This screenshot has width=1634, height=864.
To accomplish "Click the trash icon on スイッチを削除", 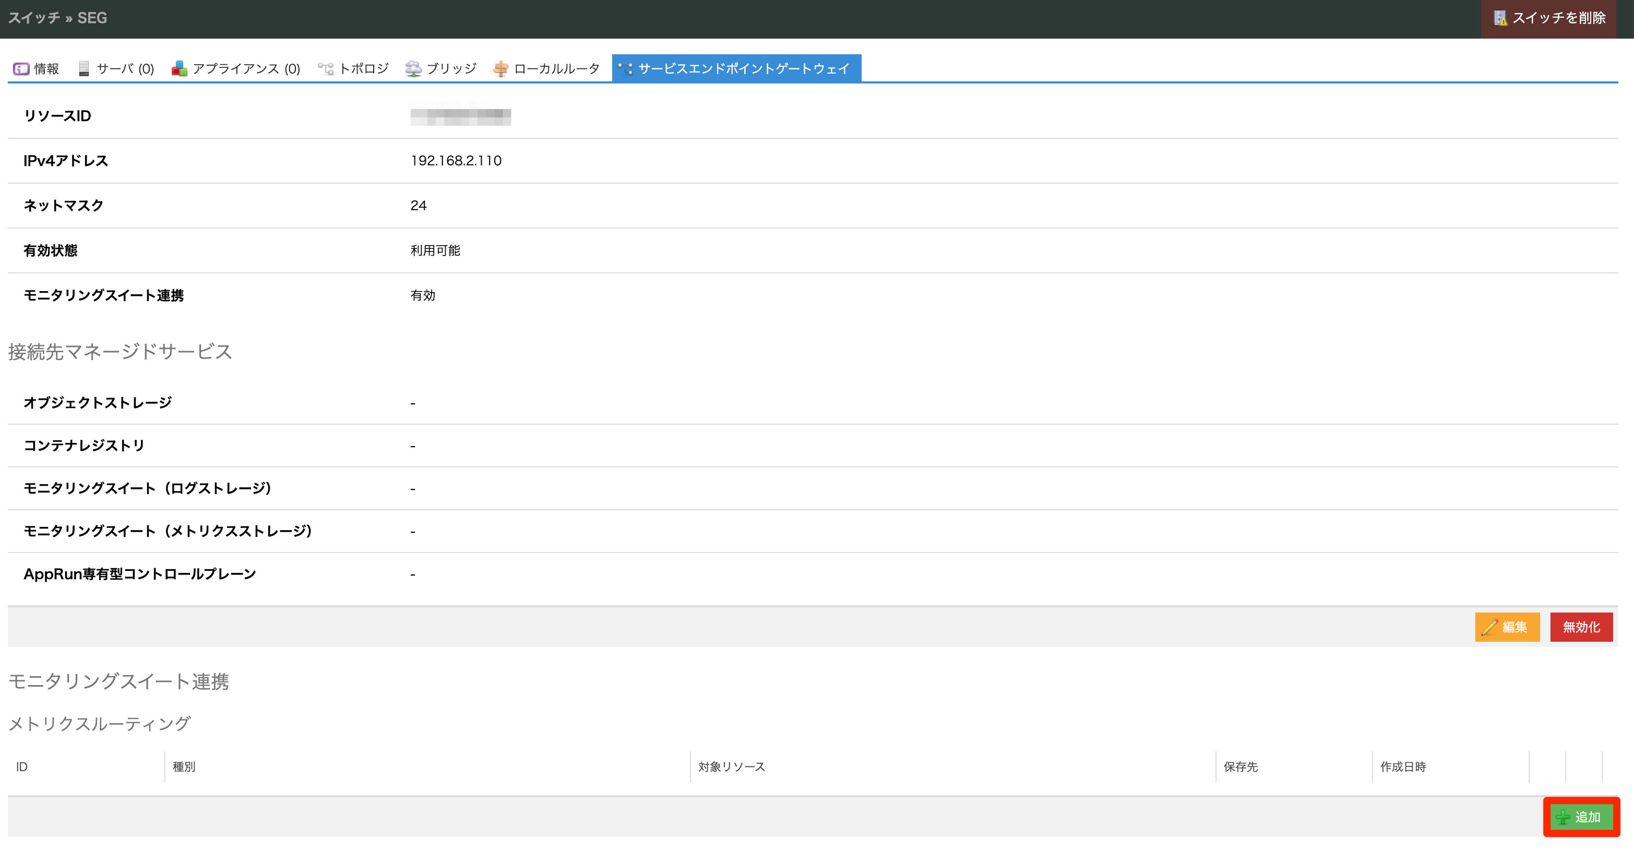I will tap(1500, 18).
